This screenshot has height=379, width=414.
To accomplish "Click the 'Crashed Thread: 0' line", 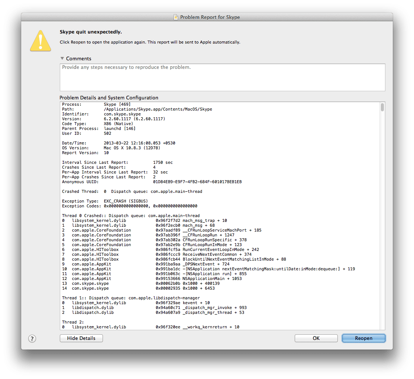I will click(x=132, y=191).
